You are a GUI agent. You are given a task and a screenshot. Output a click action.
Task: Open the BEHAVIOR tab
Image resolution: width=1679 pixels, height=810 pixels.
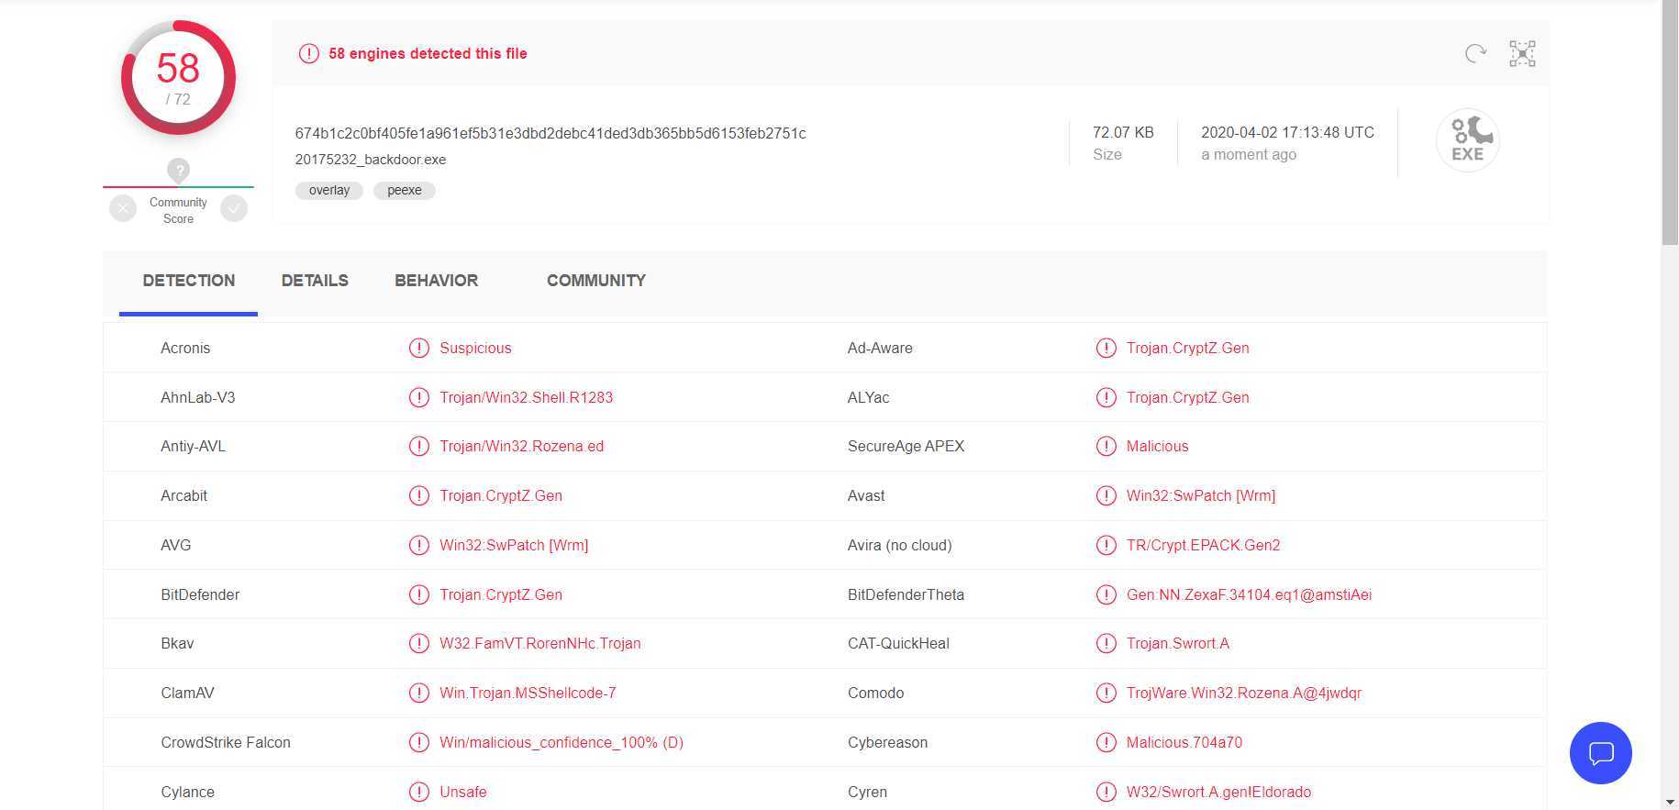437,281
